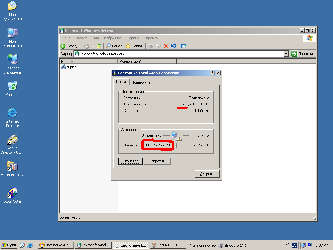333x250 pixels.
Task: Open the Сервис menu
Action: pos(133,38)
